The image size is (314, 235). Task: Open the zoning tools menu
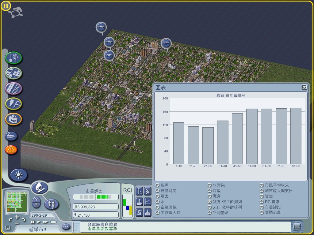pyautogui.click(x=13, y=73)
